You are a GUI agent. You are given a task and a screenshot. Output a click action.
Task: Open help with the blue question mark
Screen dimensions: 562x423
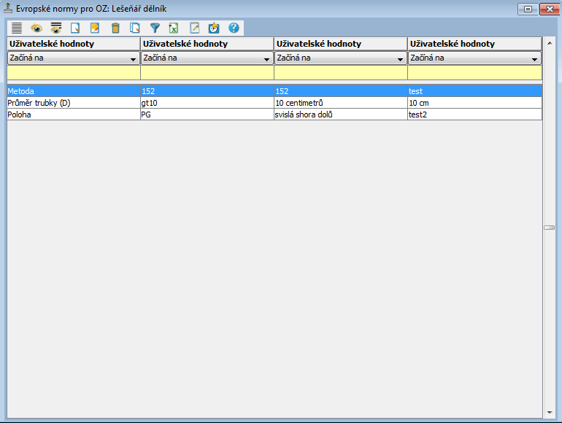click(234, 28)
